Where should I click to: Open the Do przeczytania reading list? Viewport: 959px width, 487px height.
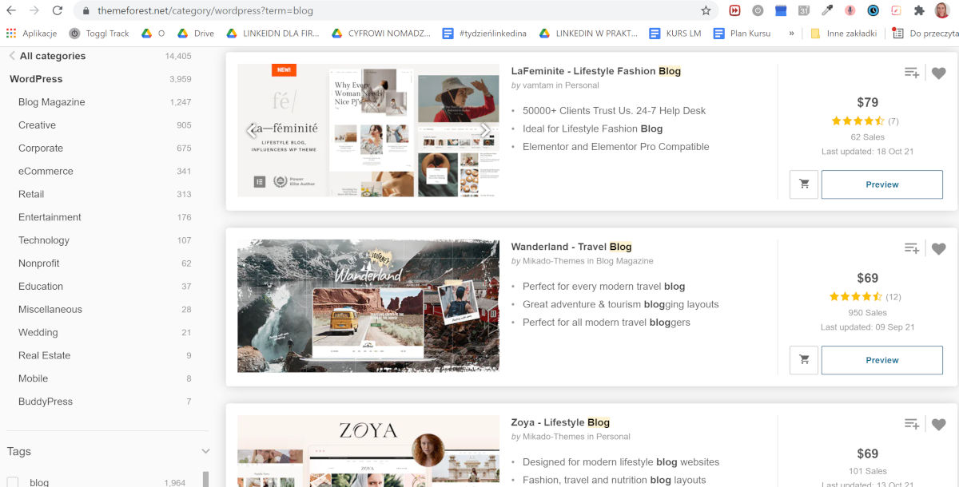click(925, 34)
